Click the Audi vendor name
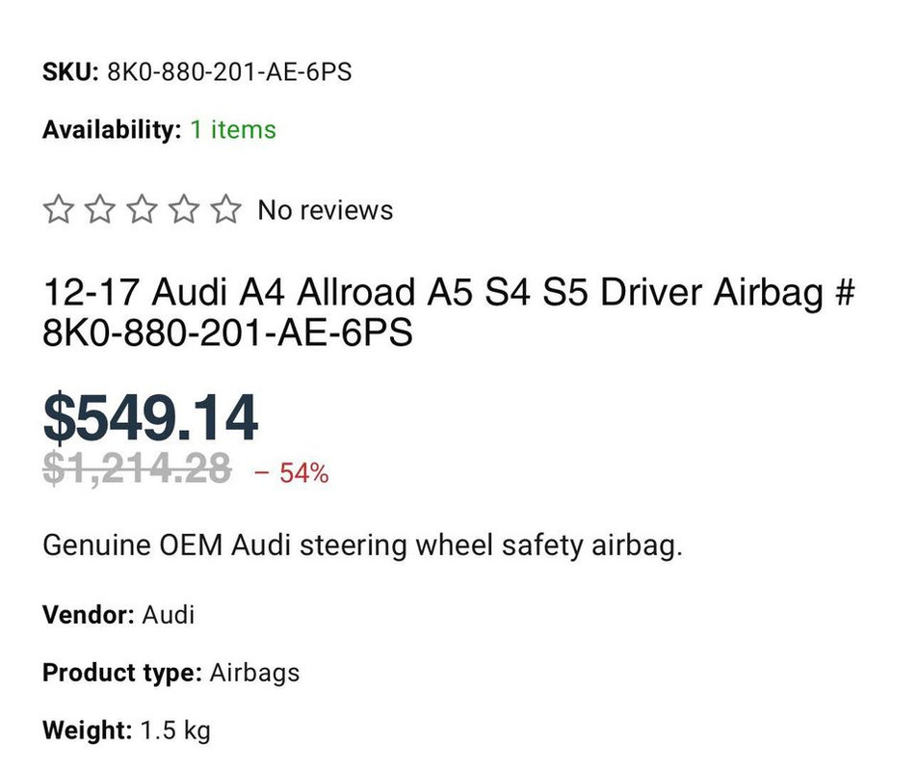Image resolution: width=918 pixels, height=771 pixels. 169,614
